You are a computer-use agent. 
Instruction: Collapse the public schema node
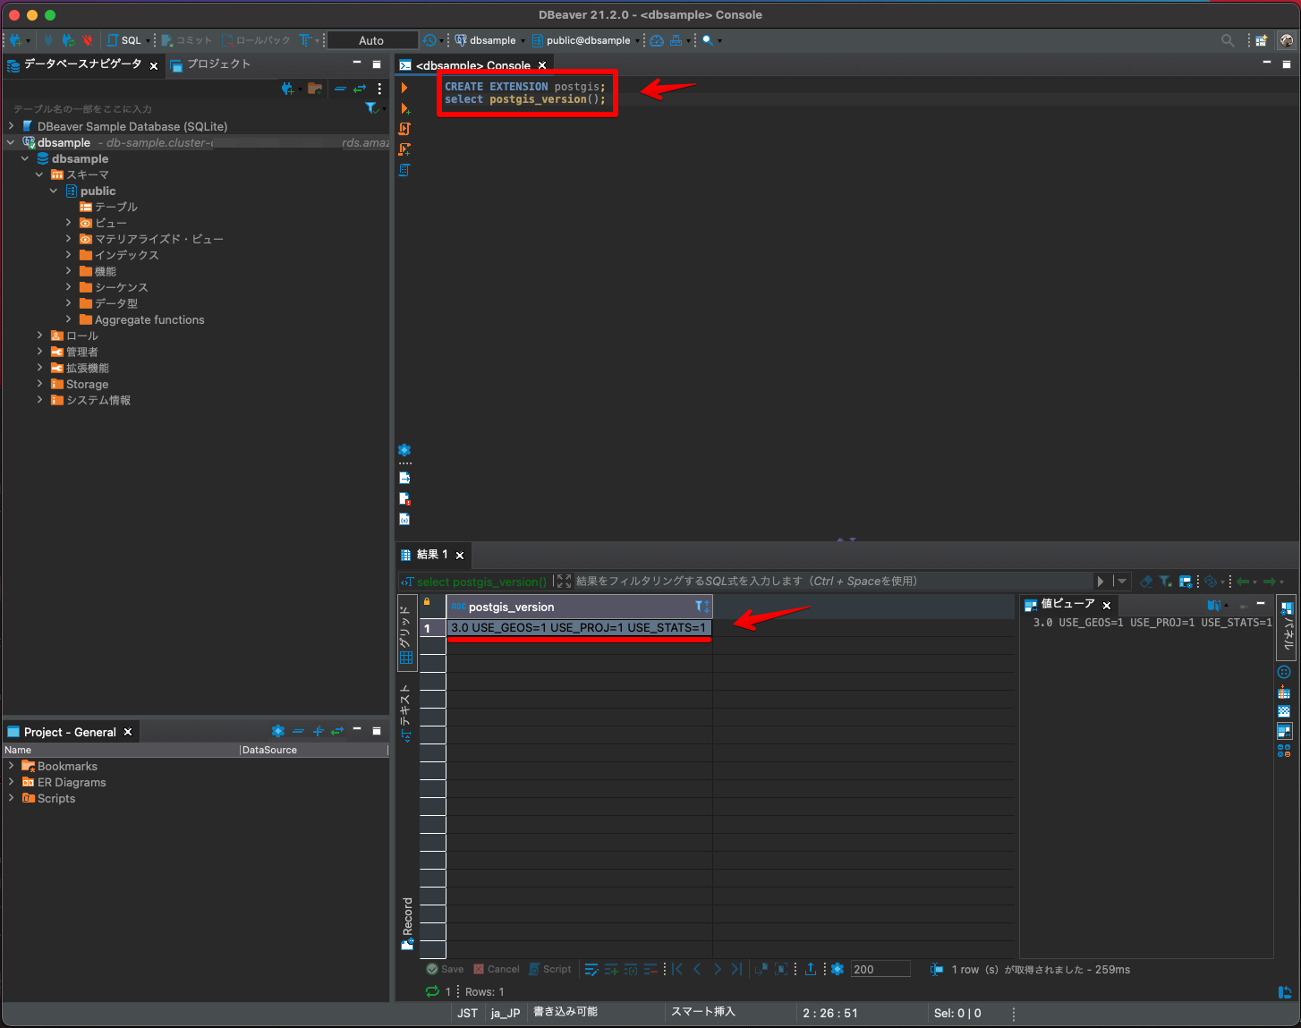pyautogui.click(x=54, y=191)
